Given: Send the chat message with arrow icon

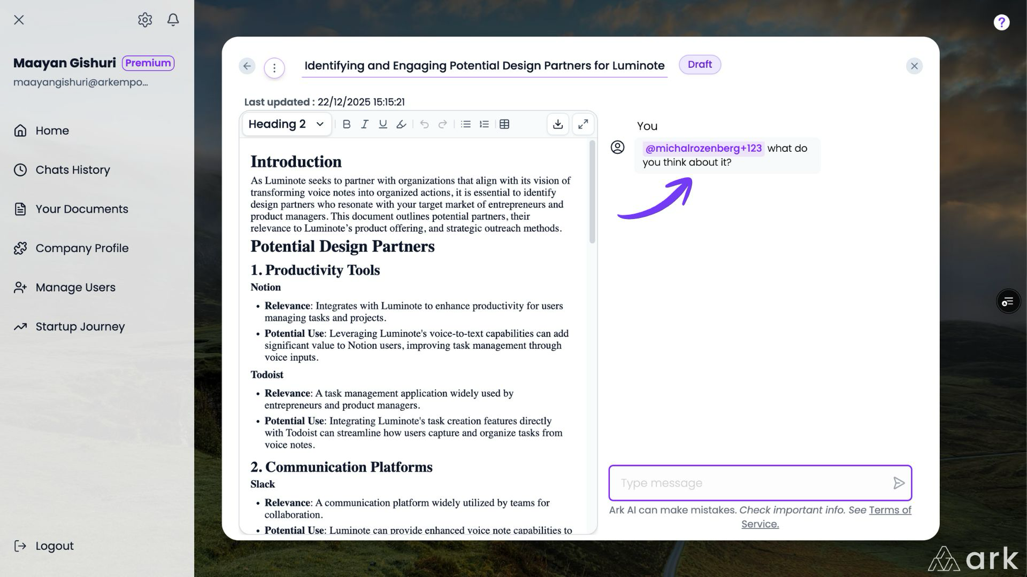Looking at the screenshot, I should pos(899,483).
